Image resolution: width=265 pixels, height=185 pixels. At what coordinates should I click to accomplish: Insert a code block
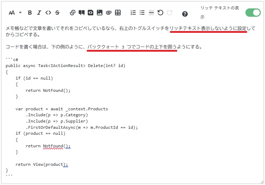tap(91, 13)
